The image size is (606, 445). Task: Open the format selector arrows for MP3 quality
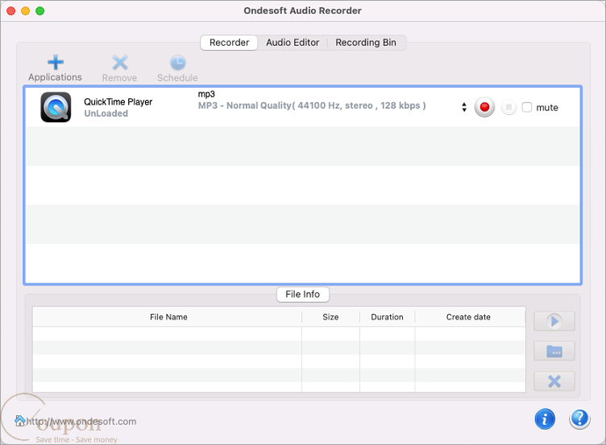464,107
